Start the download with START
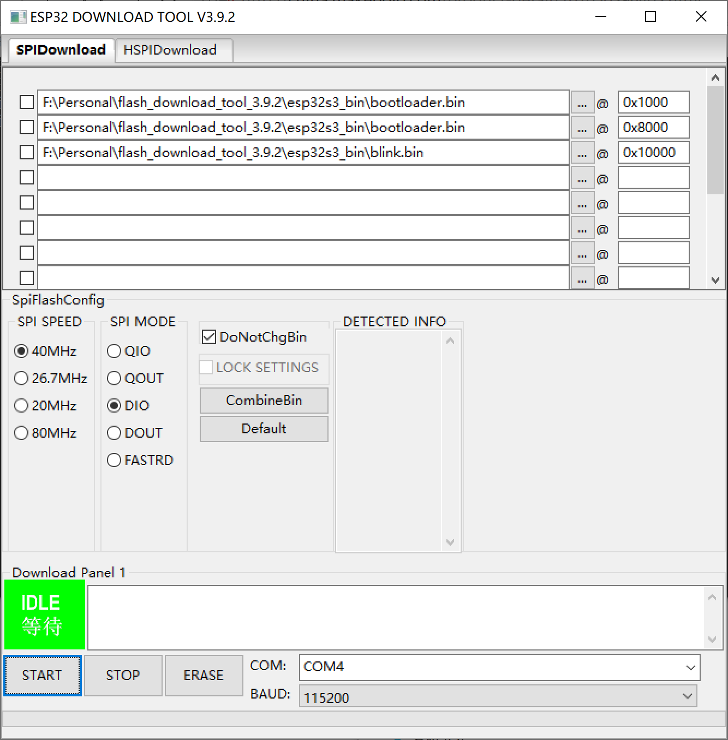Screen dimensions: 728x740 click(43, 676)
